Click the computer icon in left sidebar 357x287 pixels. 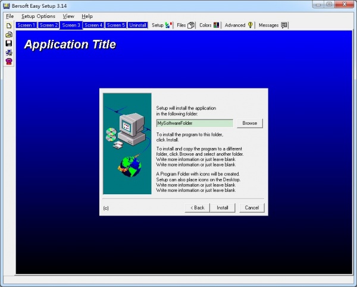tap(8, 52)
